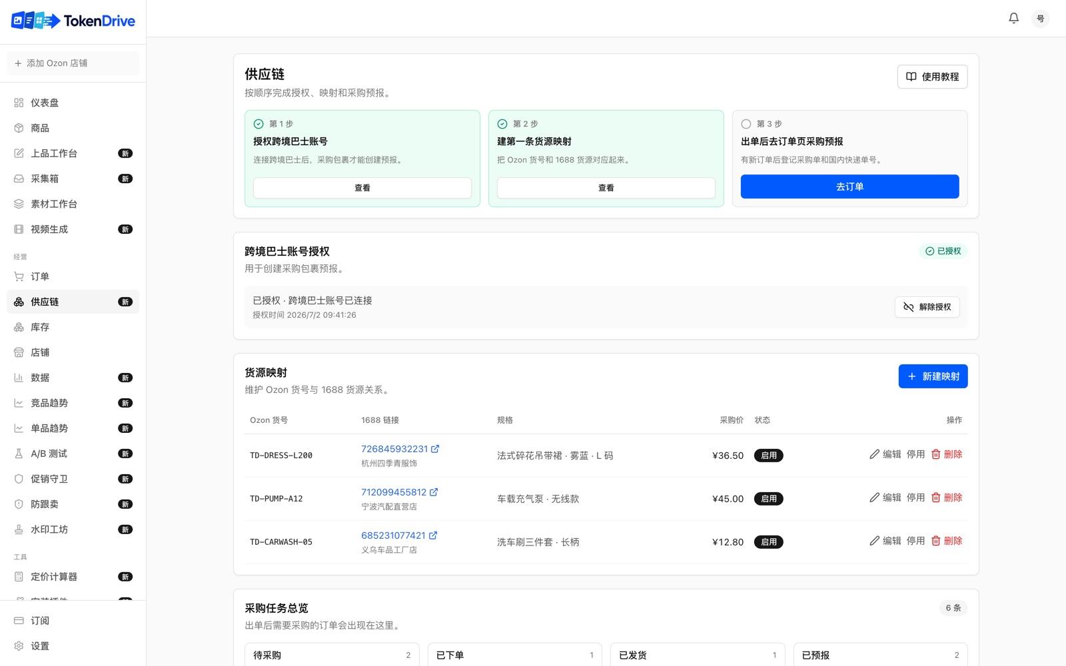Open 促销守卫 in sidebar
This screenshot has width=1066, height=666.
[x=73, y=479]
